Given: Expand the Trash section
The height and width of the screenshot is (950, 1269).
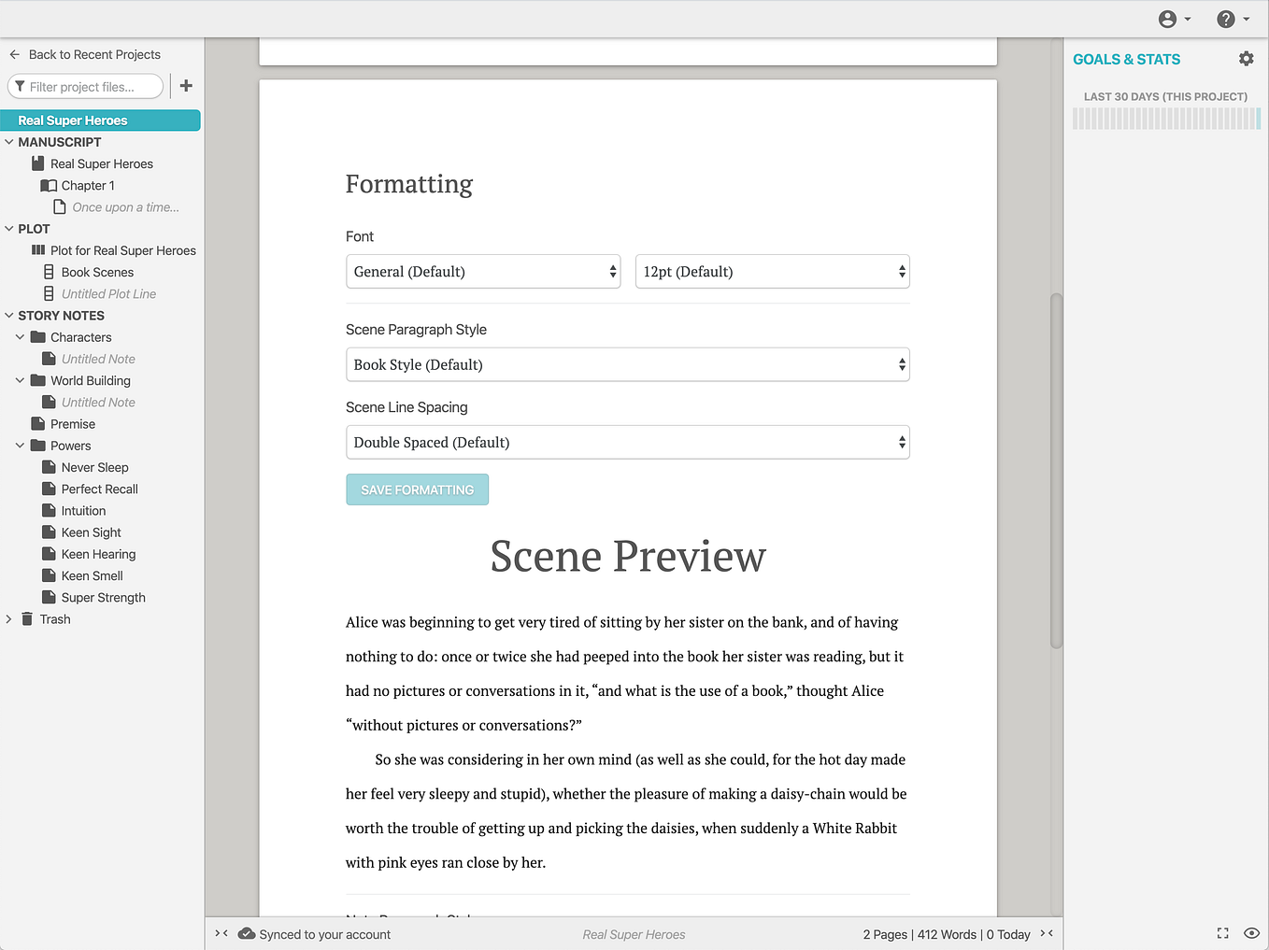Looking at the screenshot, I should pos(8,618).
